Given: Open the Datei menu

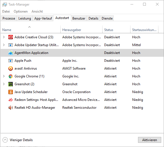Looking at the screenshot, I should (6, 11).
